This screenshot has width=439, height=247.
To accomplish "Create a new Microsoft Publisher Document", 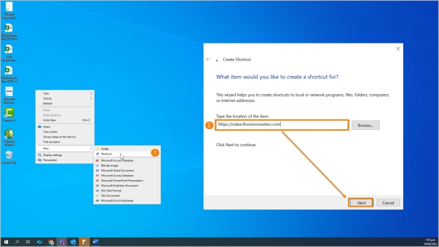I will coord(127,186).
